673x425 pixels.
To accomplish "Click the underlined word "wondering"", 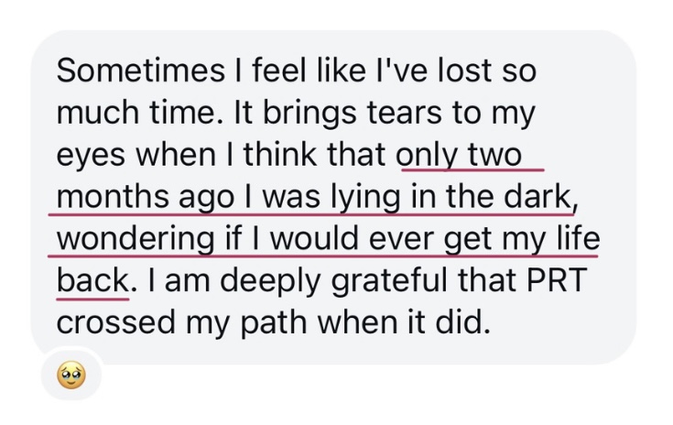I will 136,240.
